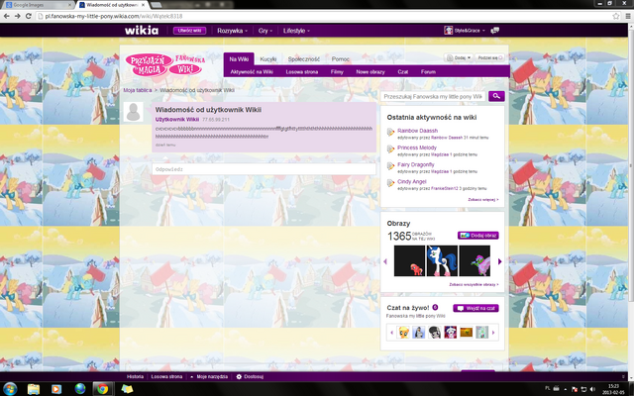Image resolution: width=634 pixels, height=396 pixels.
Task: Select the Na Wiki tab
Action: point(239,59)
